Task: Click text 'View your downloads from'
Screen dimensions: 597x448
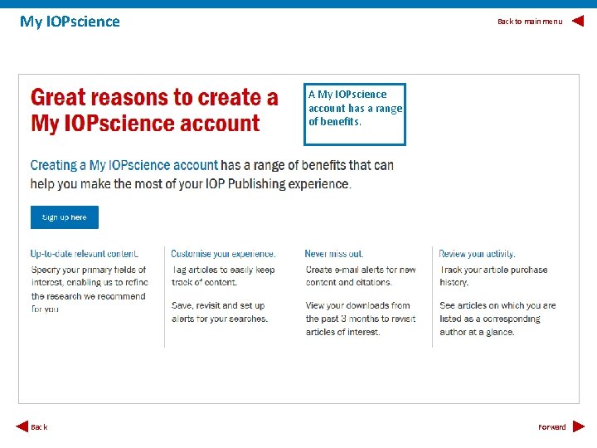Action: (x=358, y=305)
